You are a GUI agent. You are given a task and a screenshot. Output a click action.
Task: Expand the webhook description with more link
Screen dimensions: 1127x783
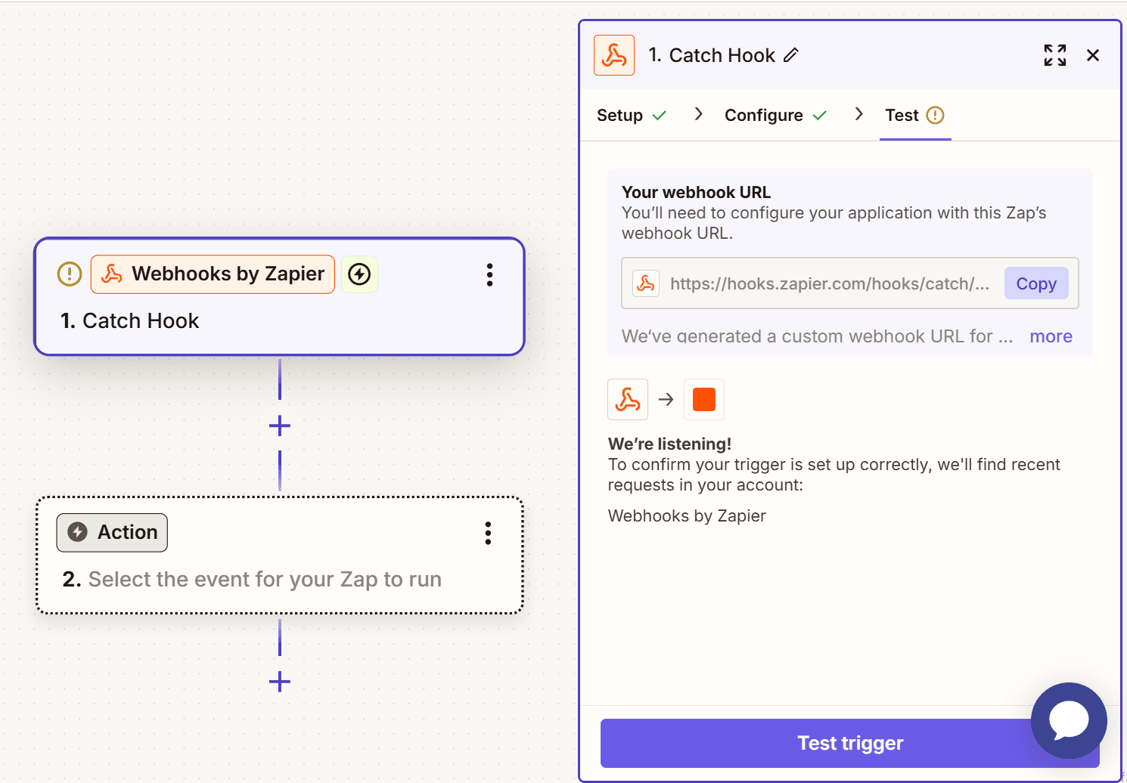(x=1051, y=336)
